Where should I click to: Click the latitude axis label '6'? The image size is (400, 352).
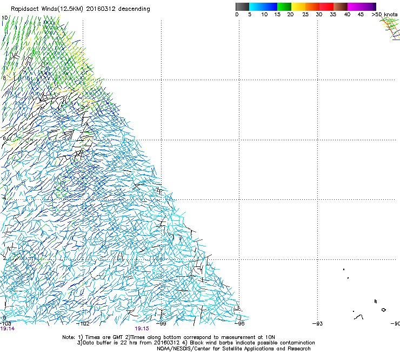(x=4, y=138)
